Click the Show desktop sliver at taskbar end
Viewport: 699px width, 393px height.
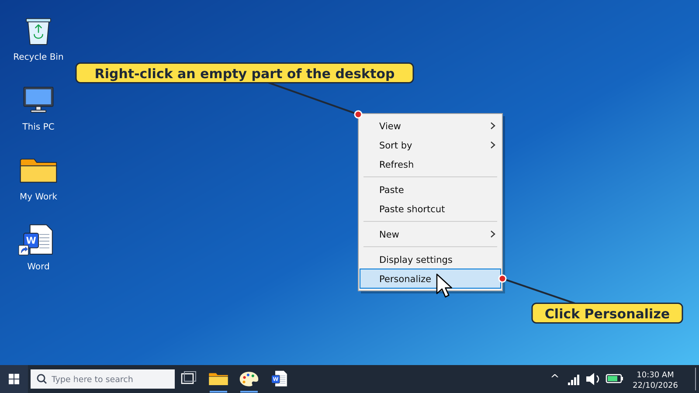pos(696,379)
